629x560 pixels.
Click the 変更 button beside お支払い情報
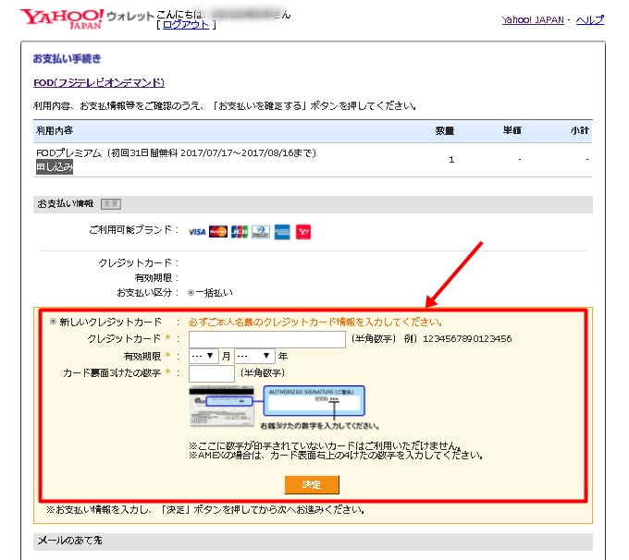click(111, 204)
